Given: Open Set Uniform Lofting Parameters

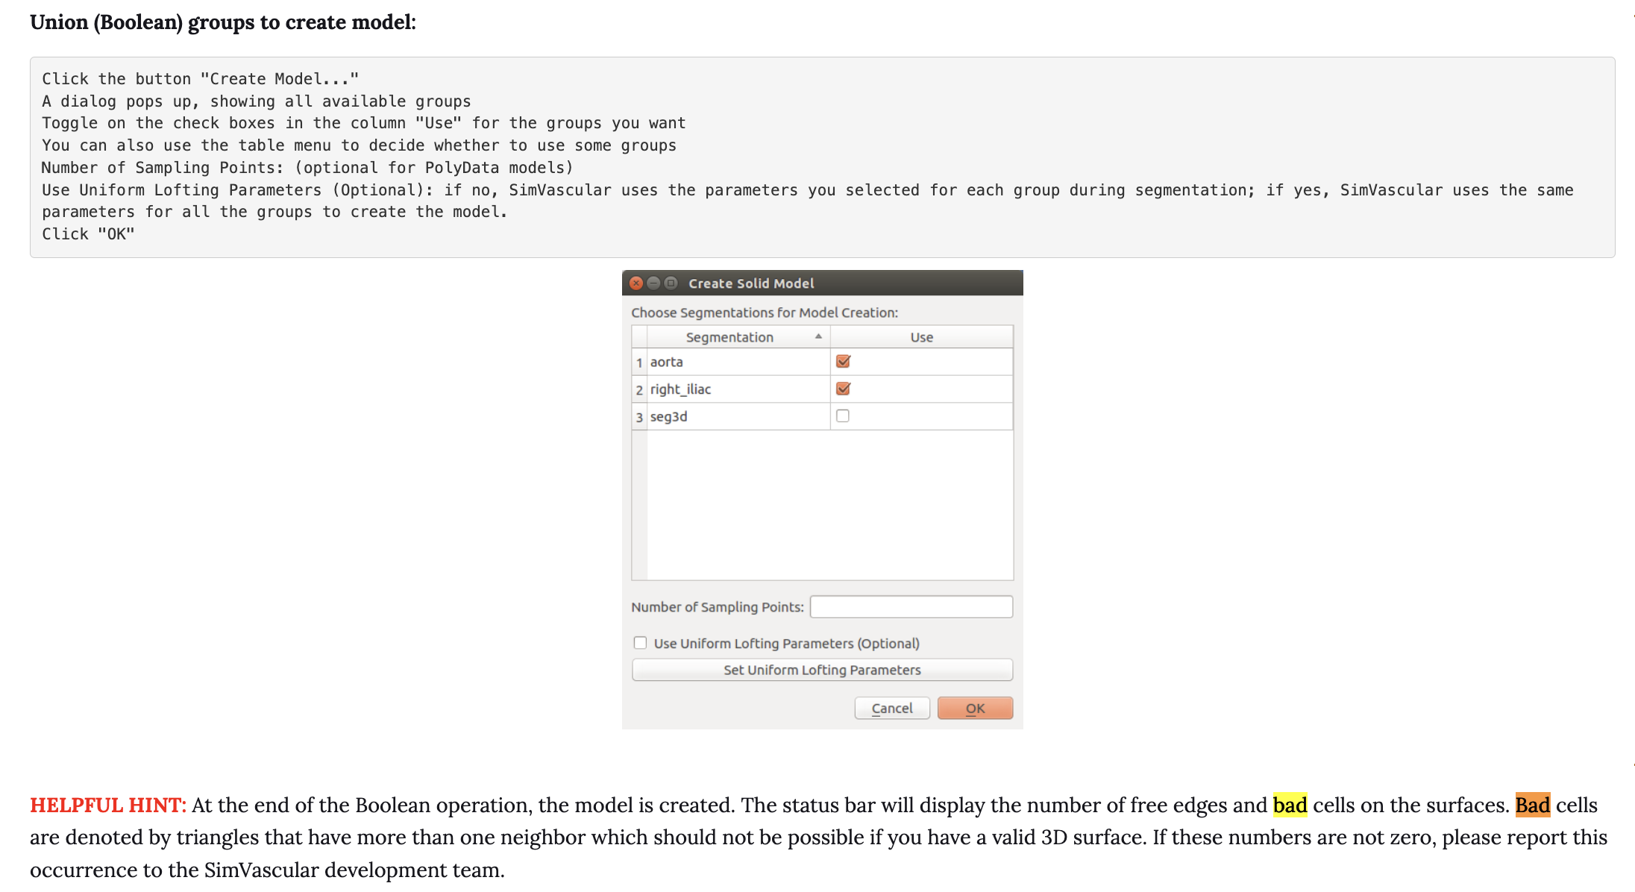Looking at the screenshot, I should pyautogui.click(x=822, y=670).
